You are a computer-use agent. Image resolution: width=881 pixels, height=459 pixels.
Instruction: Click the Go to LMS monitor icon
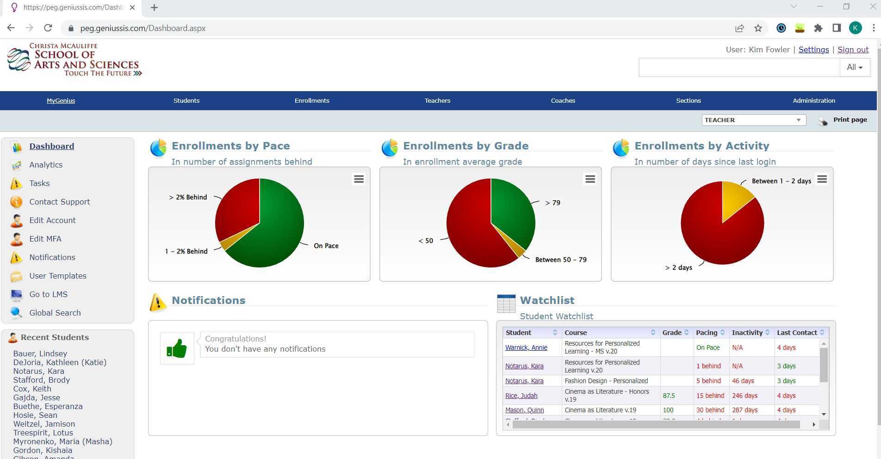[16, 295]
